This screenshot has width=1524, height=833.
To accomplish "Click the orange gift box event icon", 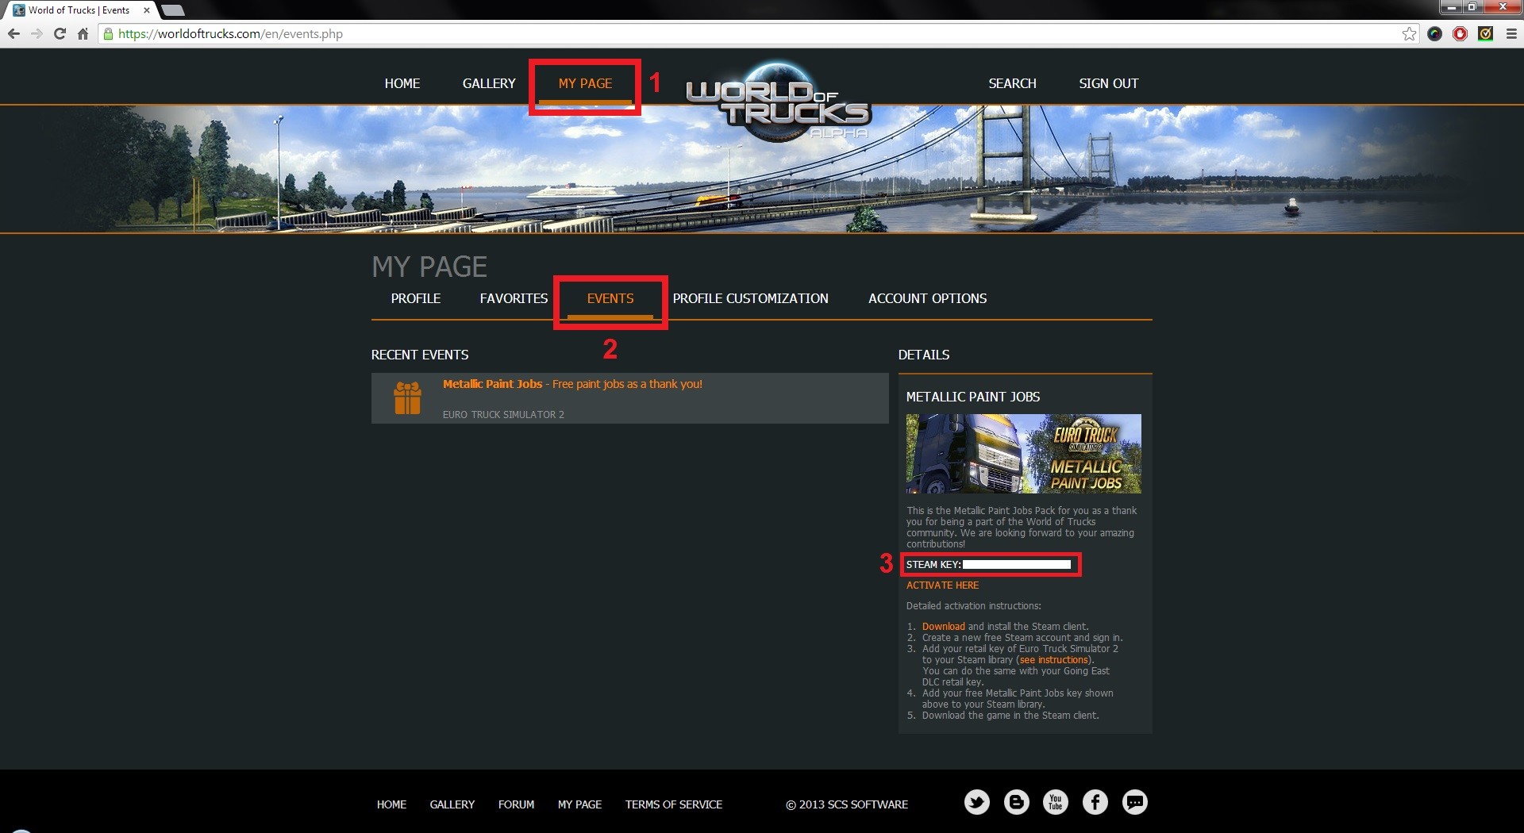I will tap(407, 398).
